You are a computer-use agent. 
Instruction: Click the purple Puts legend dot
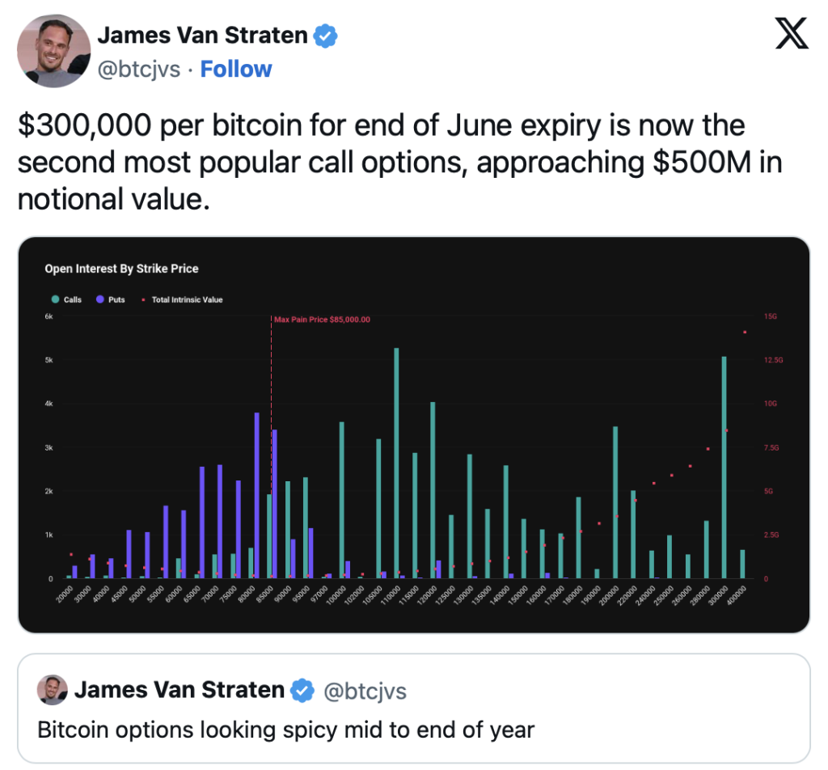click(x=99, y=299)
